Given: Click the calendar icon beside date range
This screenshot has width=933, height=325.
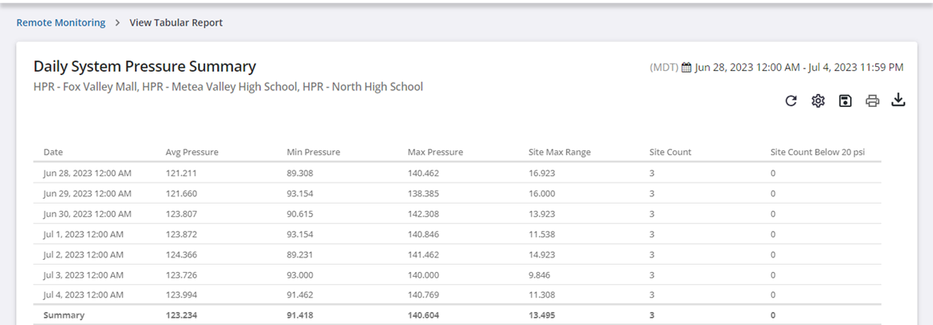Looking at the screenshot, I should coord(686,68).
